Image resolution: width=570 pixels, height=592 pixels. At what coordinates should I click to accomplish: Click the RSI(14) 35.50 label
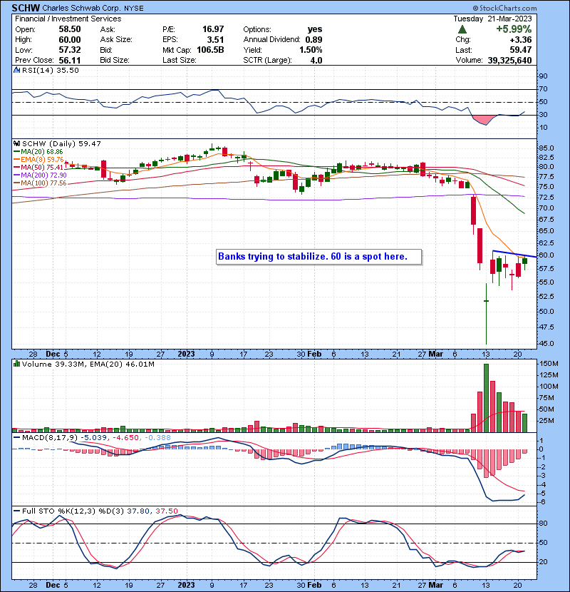coord(50,70)
